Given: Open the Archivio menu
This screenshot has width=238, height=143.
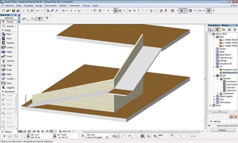Looking at the screenshot, I should tap(10, 6).
